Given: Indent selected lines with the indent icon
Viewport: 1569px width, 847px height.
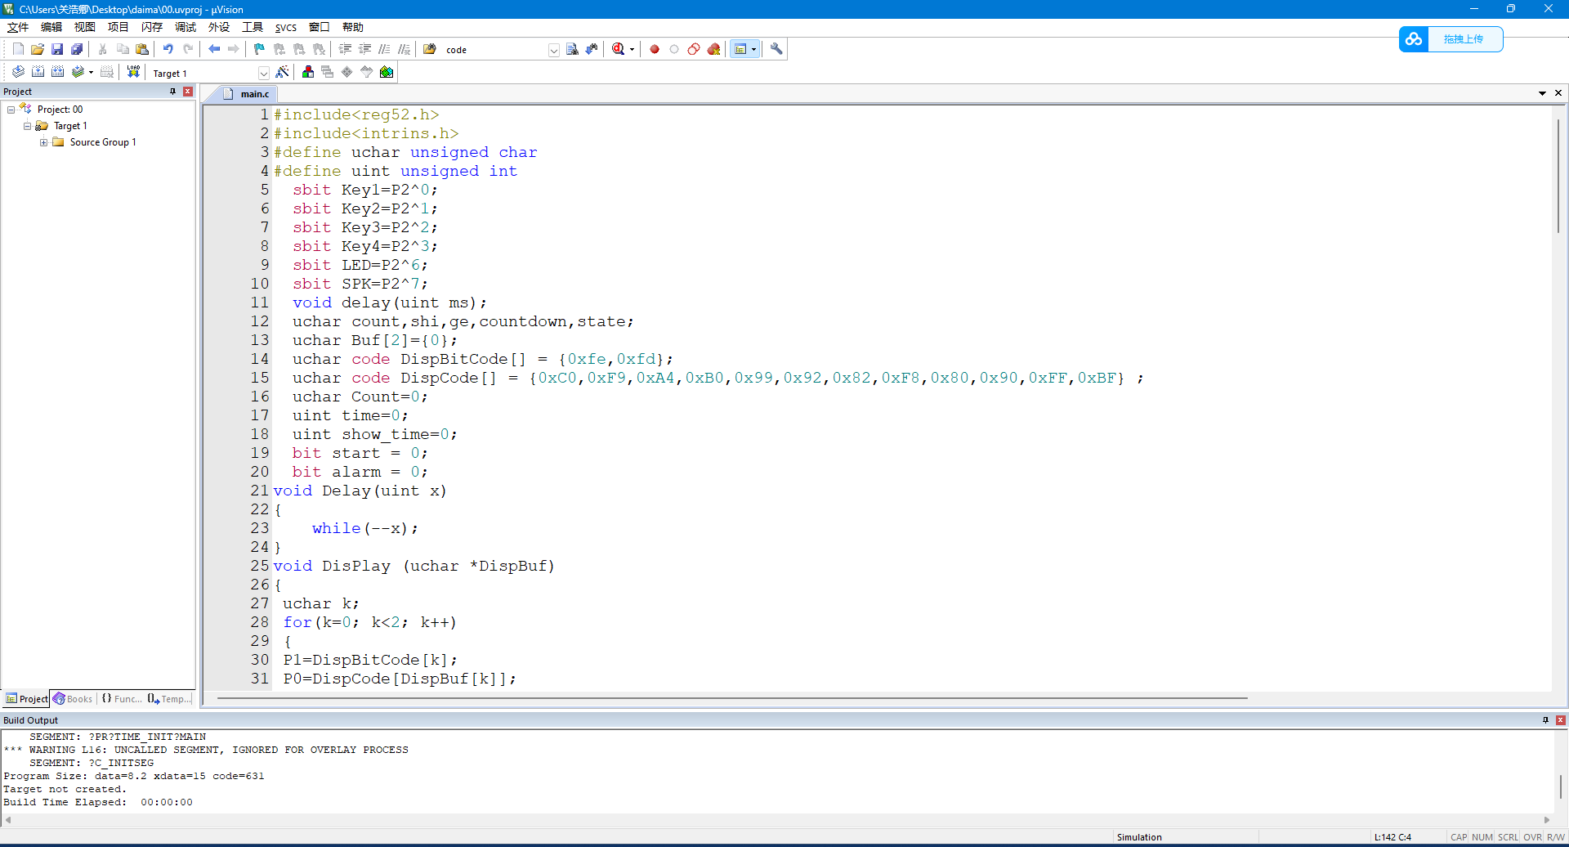Looking at the screenshot, I should point(346,49).
